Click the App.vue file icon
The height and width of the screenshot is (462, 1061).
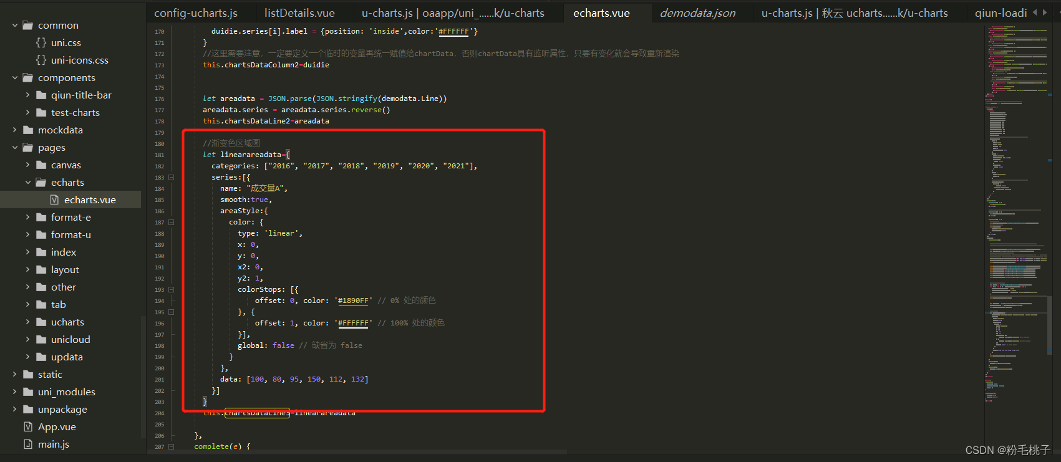pos(28,426)
